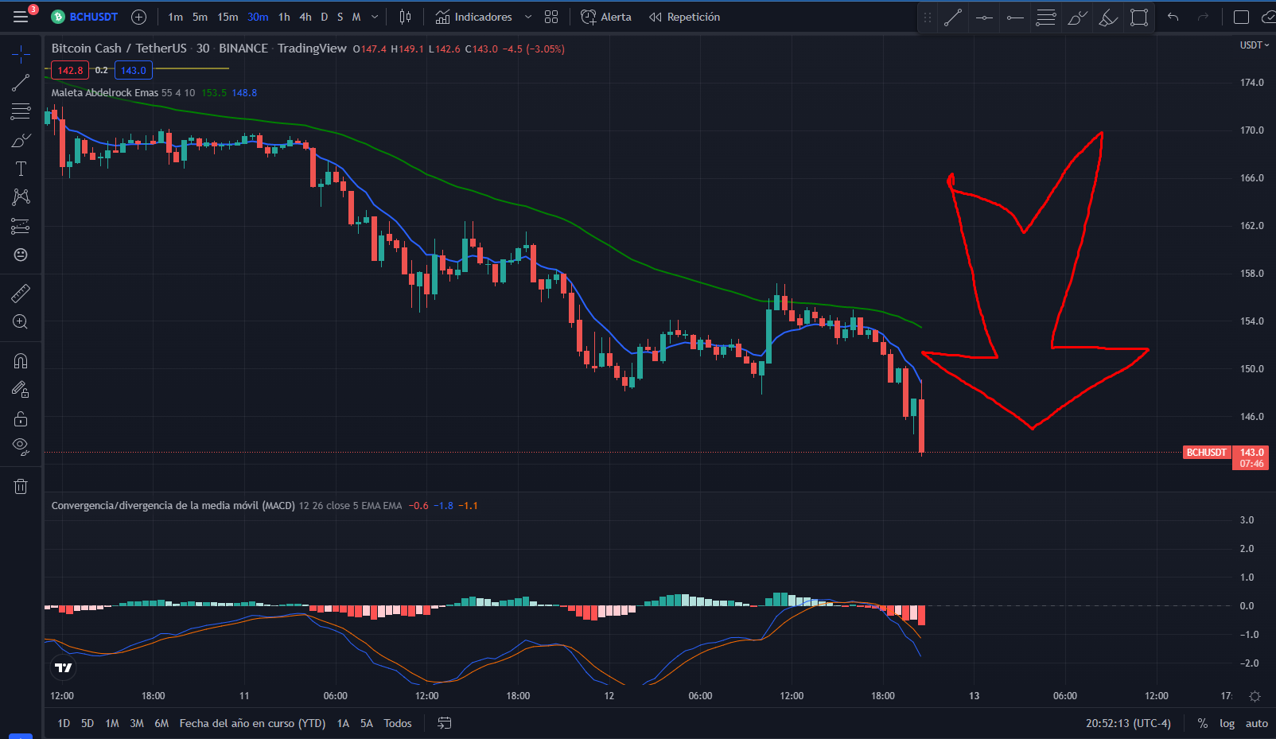
Task: Switch to the 1h timeframe
Action: (x=284, y=17)
